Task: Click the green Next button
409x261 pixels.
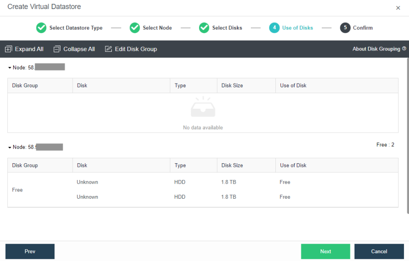Action: click(325, 251)
